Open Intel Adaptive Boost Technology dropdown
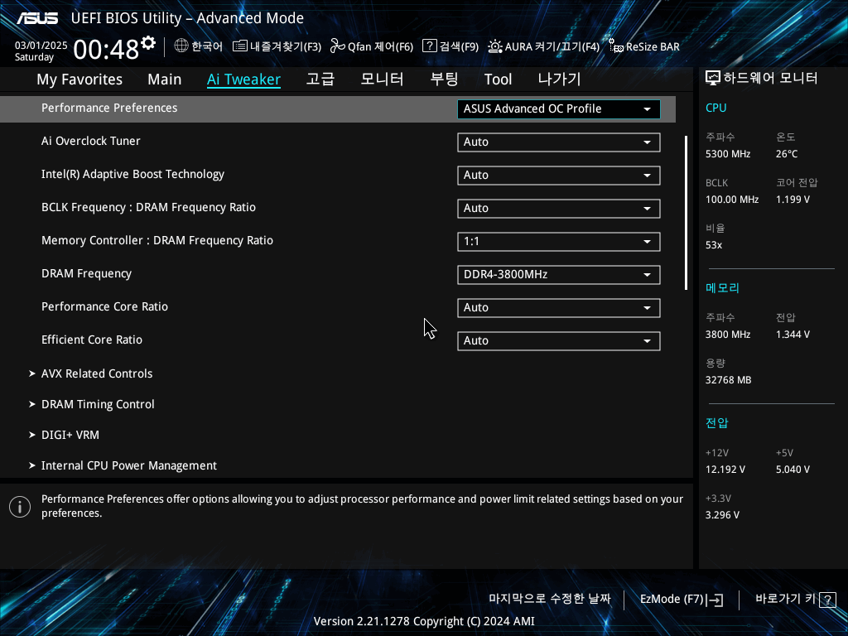Viewport: 848px width, 636px height. pyautogui.click(x=559, y=176)
